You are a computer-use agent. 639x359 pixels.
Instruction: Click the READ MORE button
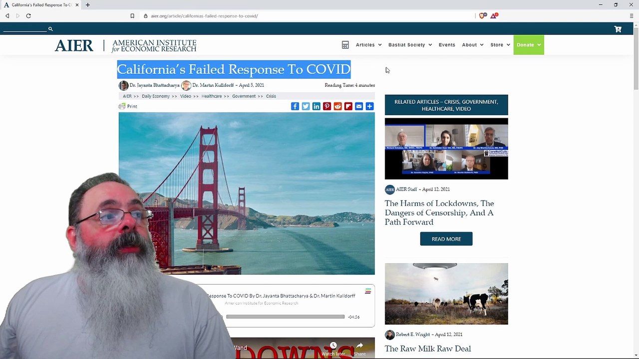[x=446, y=239]
